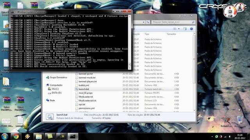Sort files by the Tipo column header
Screen dimensions: 250x140
pos(147,34)
